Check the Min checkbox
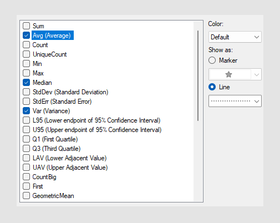 click(26, 64)
